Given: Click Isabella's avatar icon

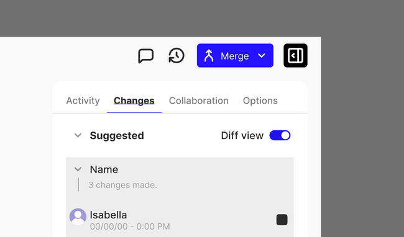Looking at the screenshot, I should point(78,217).
